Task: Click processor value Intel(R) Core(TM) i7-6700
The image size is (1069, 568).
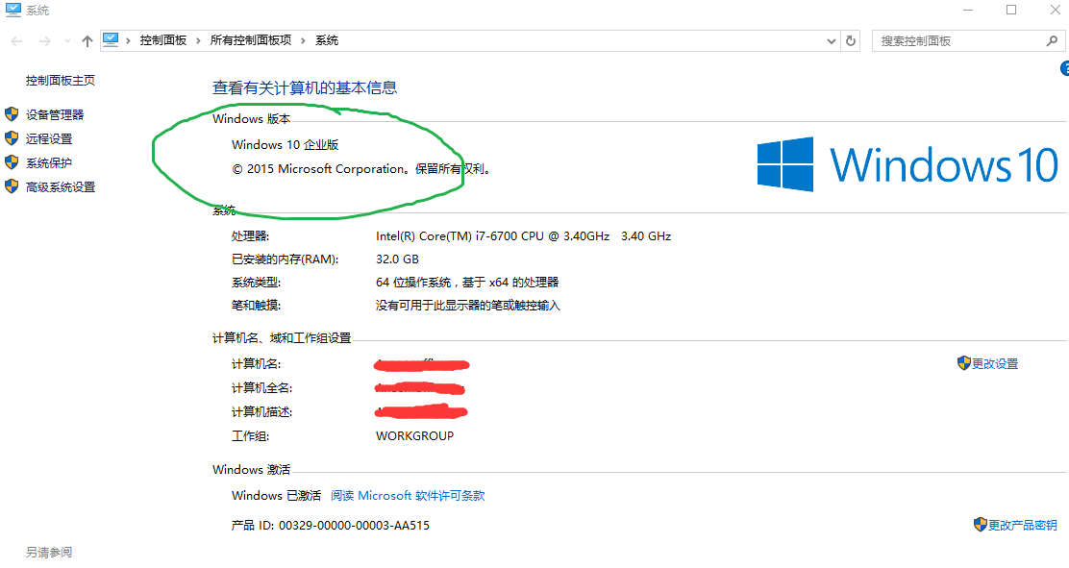Action: coord(523,235)
